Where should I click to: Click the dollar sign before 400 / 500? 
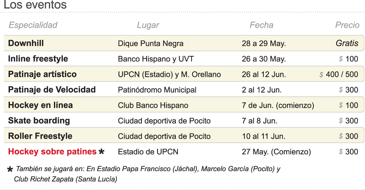pos(321,75)
